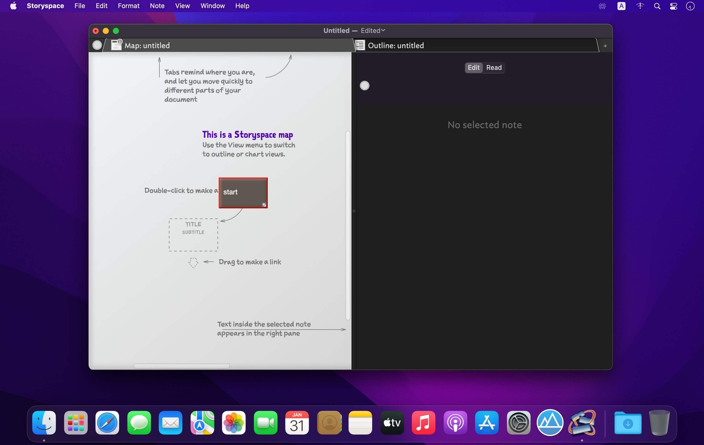Viewport: 704px width, 445px height.
Task: Open Spotlight search in the menu bar
Action: tap(657, 6)
